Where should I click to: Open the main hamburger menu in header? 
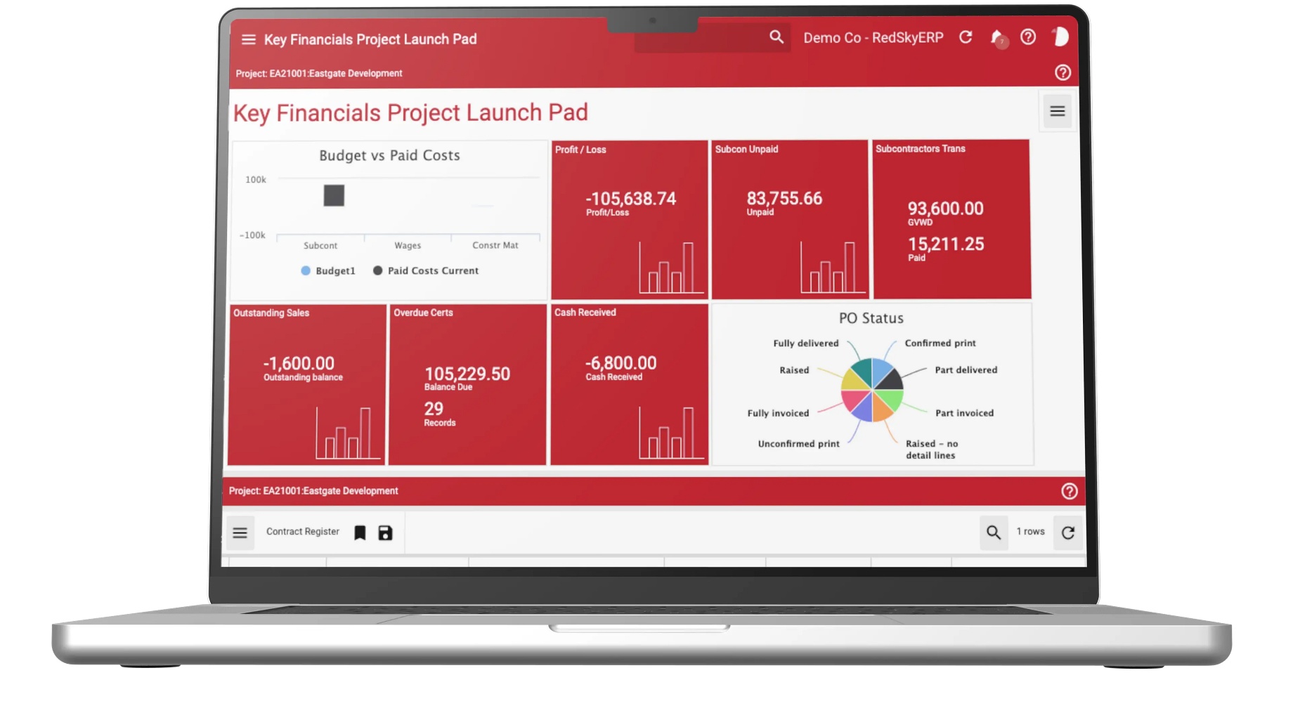point(248,39)
